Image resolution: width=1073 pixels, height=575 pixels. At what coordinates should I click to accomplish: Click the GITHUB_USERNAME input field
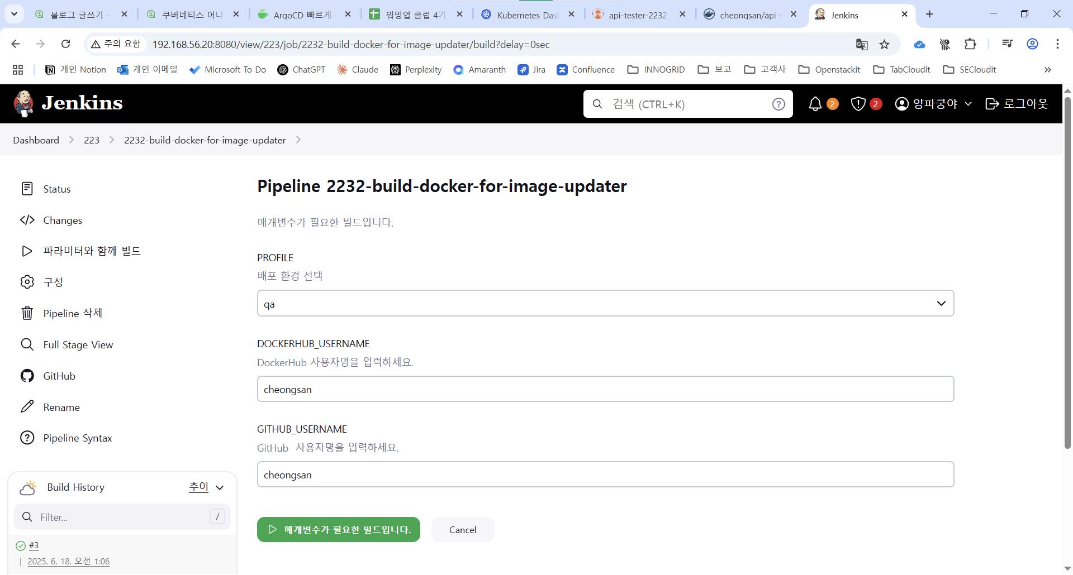605,475
